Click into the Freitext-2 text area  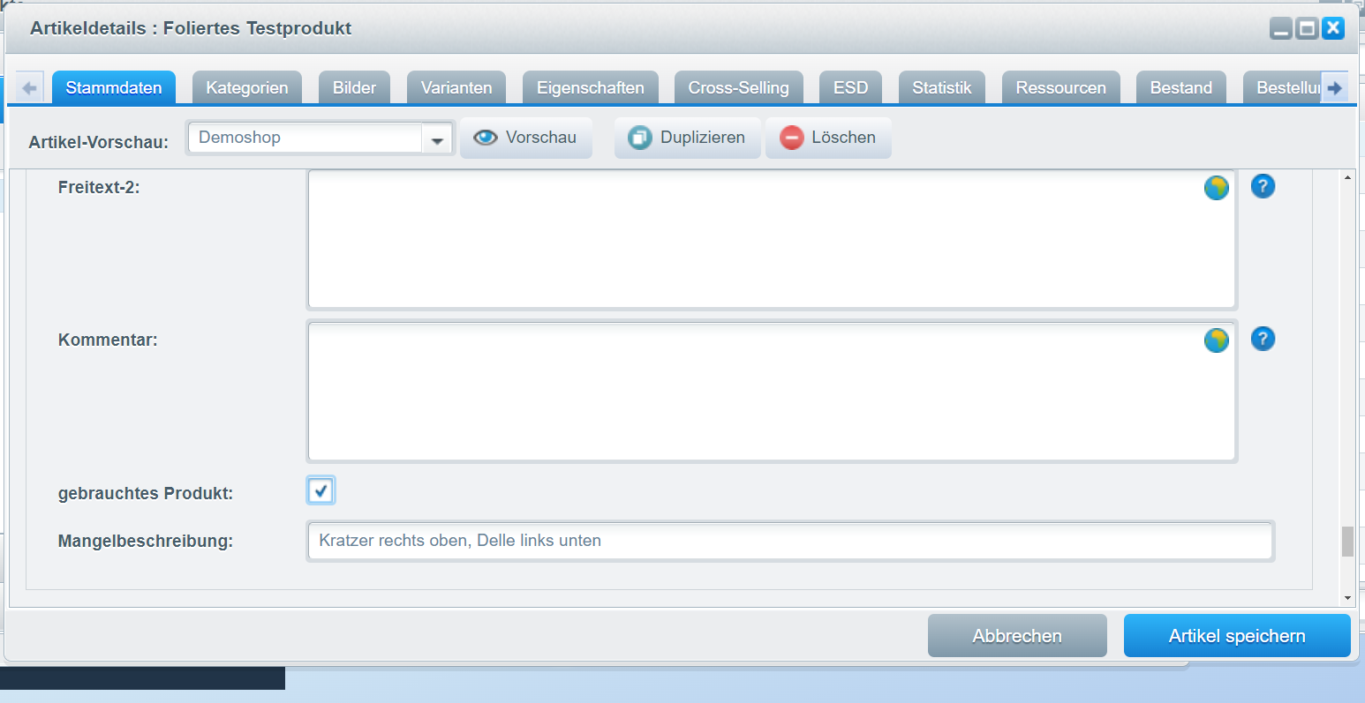click(772, 239)
